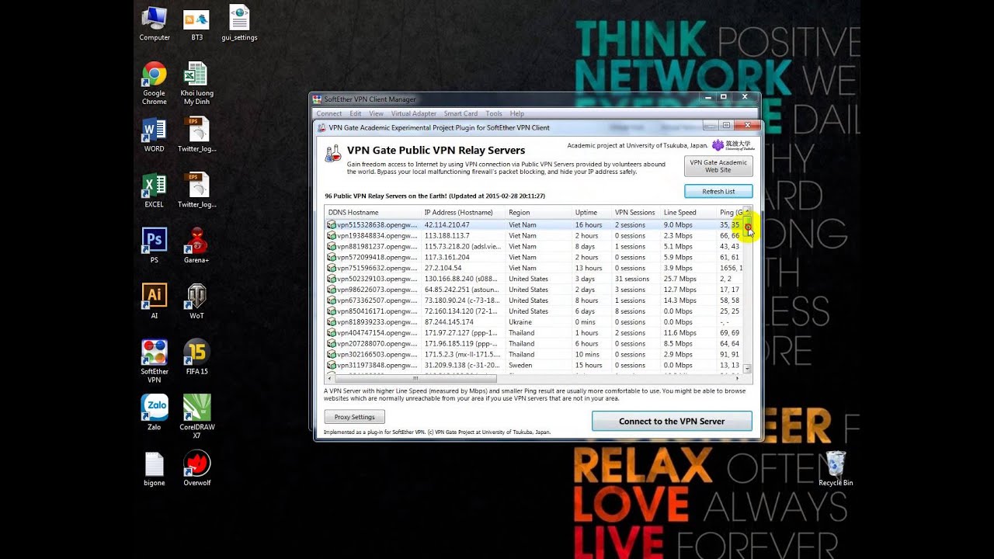Open the bigone file icon
The image size is (994, 559).
[155, 469]
